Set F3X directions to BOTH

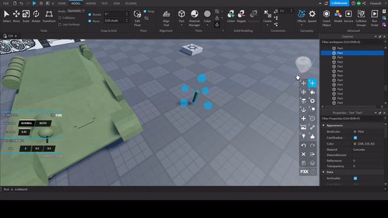click(x=43, y=123)
